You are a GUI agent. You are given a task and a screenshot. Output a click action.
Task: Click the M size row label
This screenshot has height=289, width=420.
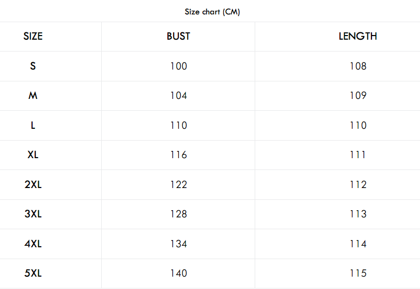point(33,96)
